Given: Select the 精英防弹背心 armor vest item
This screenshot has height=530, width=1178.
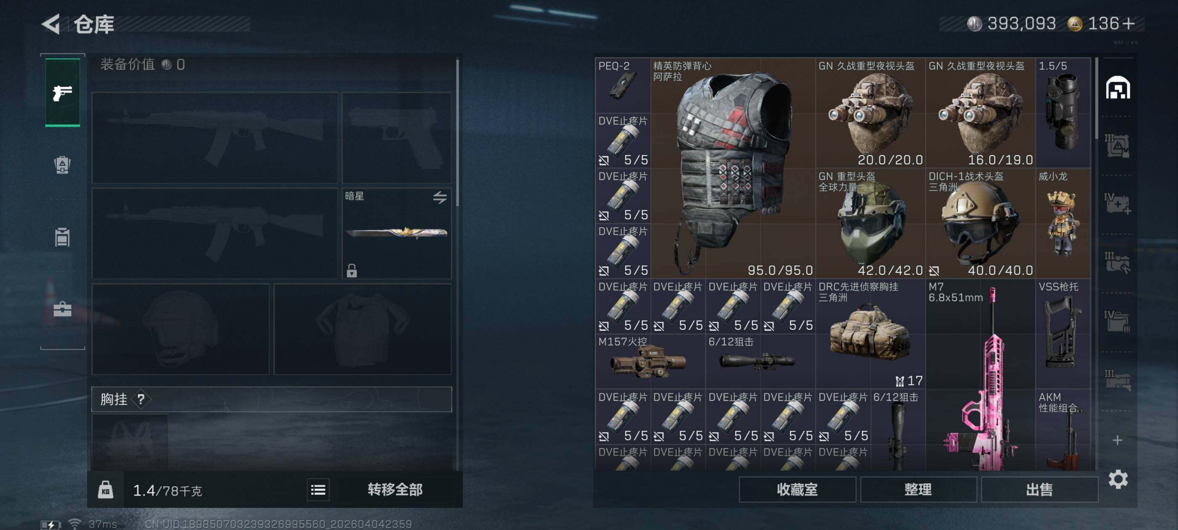Looking at the screenshot, I should click(x=732, y=168).
